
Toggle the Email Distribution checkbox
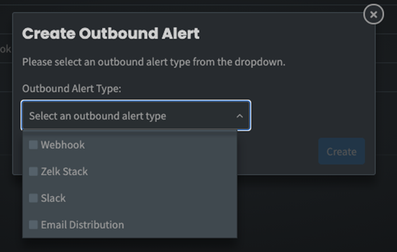tap(33, 225)
